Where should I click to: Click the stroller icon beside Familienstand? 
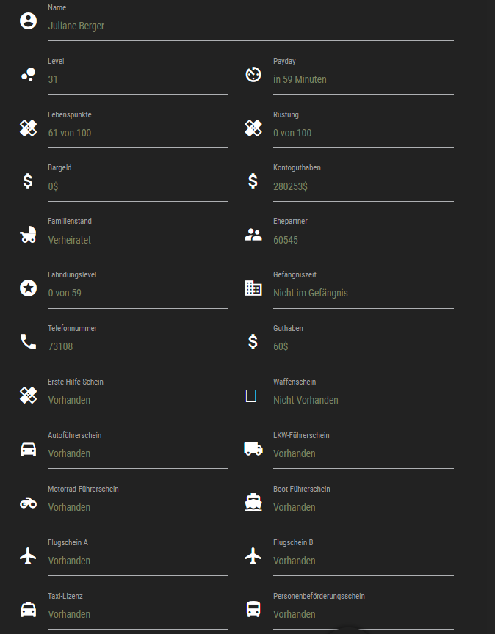click(28, 235)
